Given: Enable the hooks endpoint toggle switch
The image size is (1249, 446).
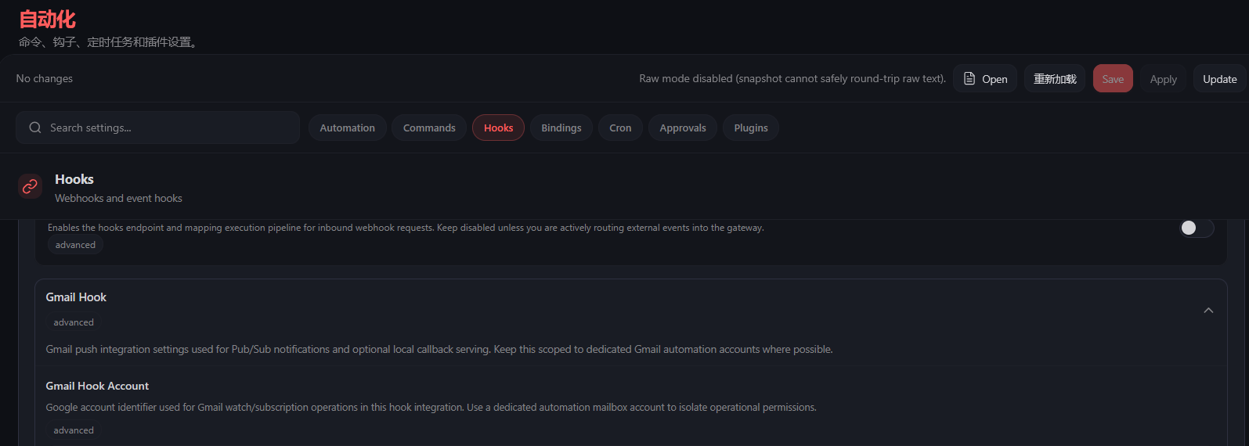Looking at the screenshot, I should click(x=1196, y=228).
